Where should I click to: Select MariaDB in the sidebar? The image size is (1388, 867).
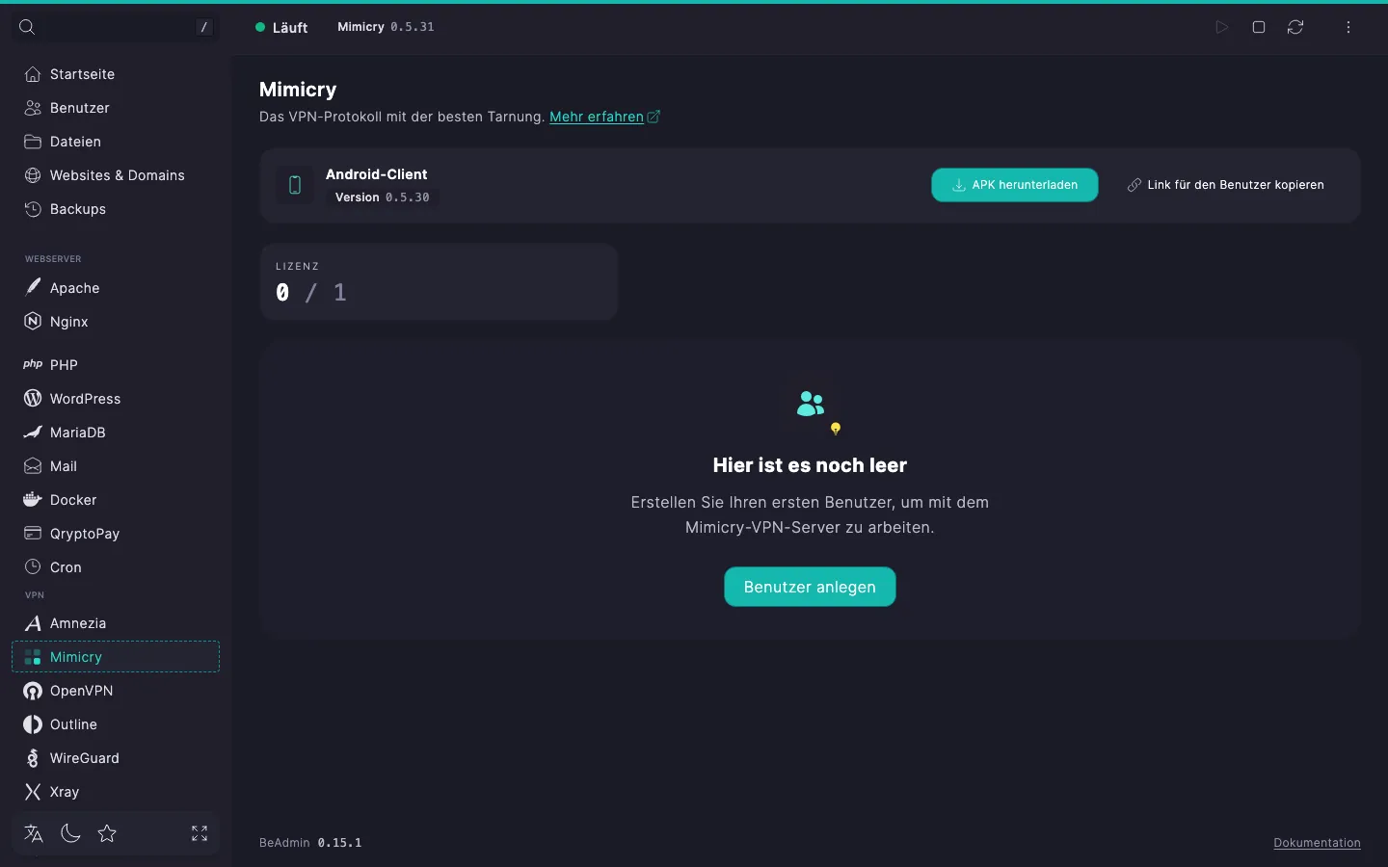coord(116,433)
